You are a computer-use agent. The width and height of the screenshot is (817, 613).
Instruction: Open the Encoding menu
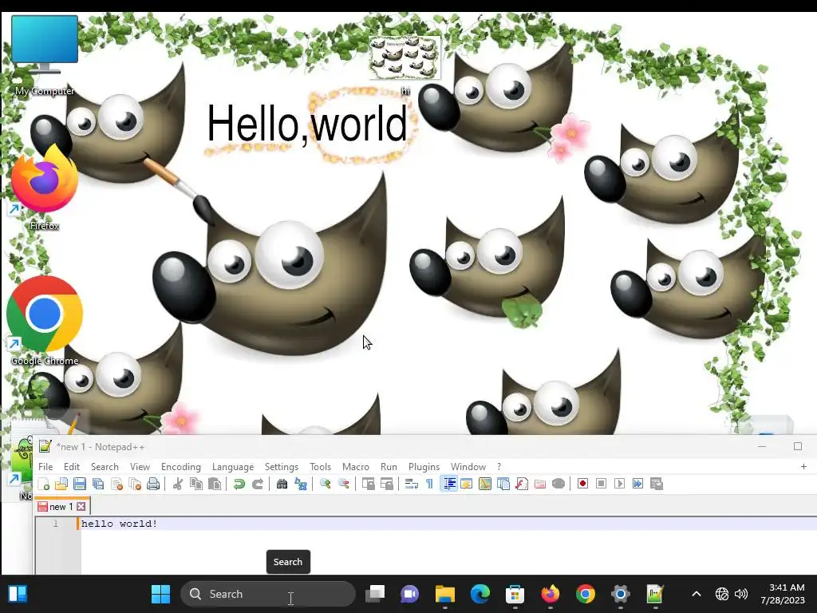point(181,466)
